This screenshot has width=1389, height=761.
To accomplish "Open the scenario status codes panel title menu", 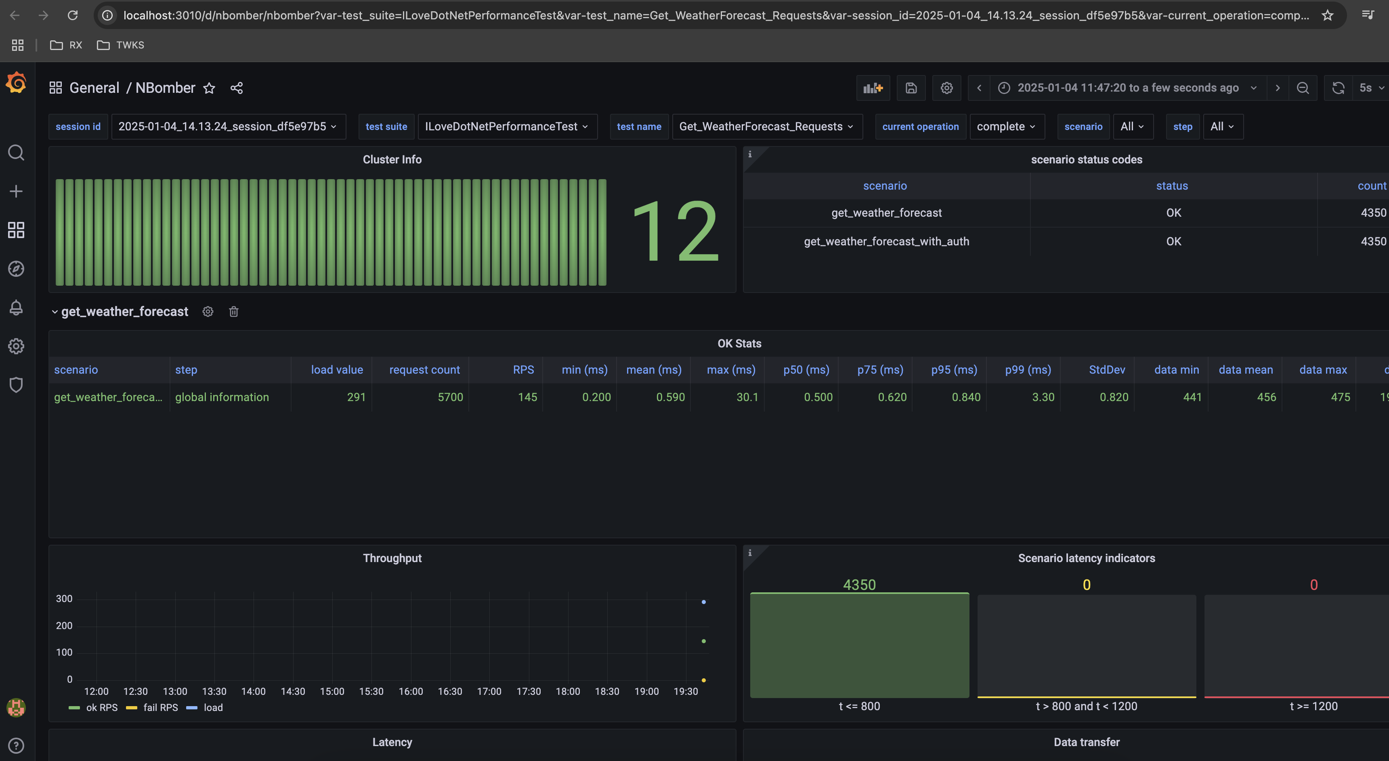I will 1087,159.
